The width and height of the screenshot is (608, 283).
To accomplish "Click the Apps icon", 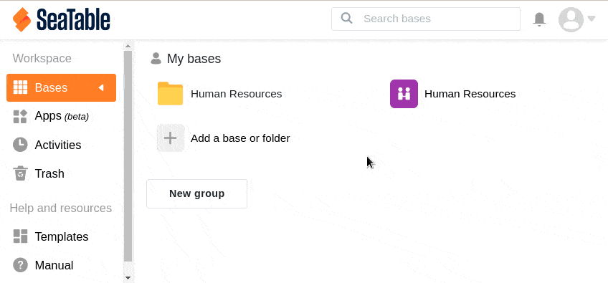I will (20, 116).
